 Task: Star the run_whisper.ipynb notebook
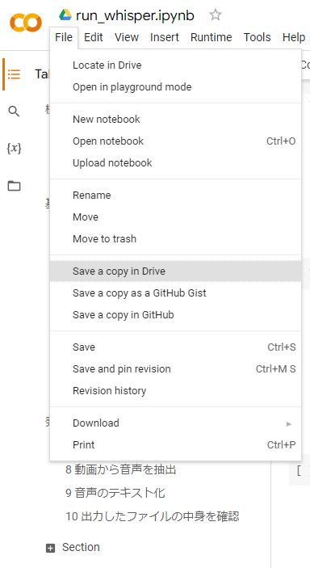tap(215, 15)
